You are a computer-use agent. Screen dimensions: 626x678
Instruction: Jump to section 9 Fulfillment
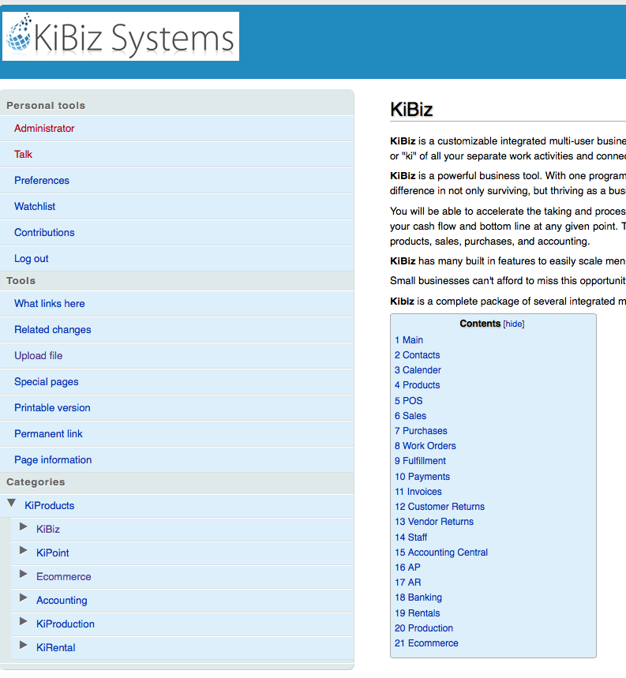(x=420, y=461)
